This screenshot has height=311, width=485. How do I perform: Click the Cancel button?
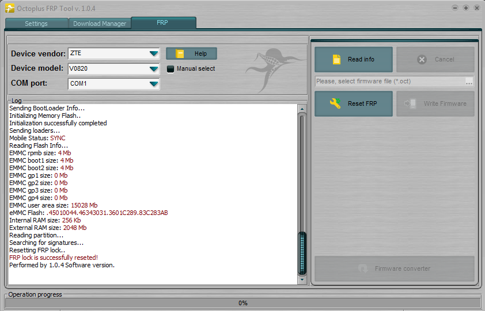(435, 59)
